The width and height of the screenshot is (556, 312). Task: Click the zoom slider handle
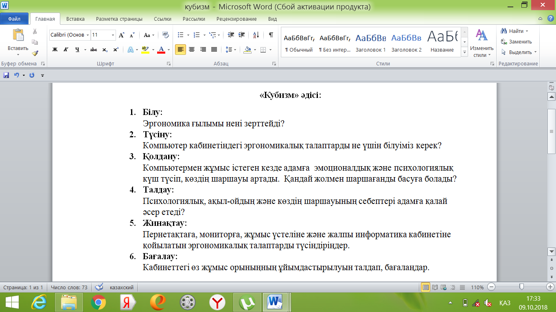click(521, 287)
